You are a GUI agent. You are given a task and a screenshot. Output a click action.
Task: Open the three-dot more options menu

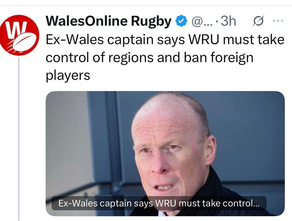(x=278, y=21)
